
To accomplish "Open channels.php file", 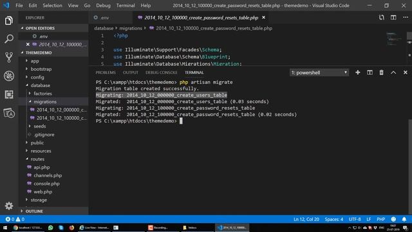I will click(x=48, y=175).
